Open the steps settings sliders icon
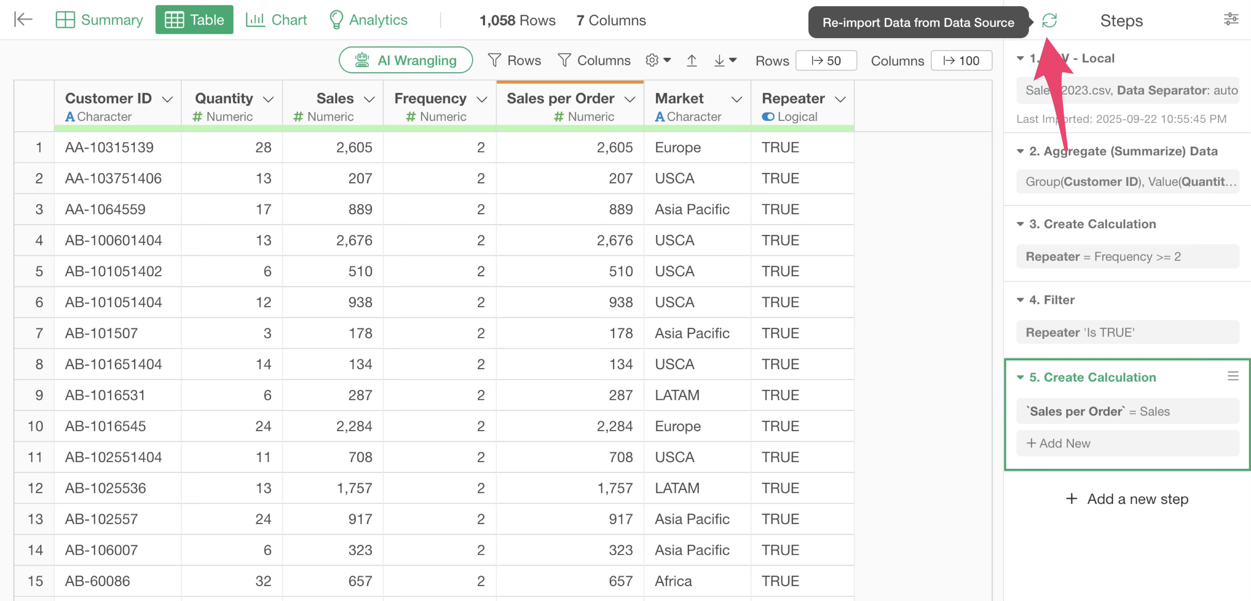Screen dimensions: 1251x601 click(1231, 20)
